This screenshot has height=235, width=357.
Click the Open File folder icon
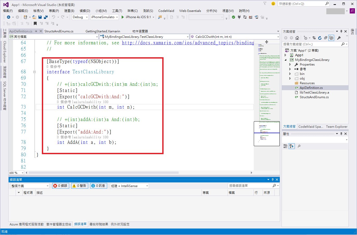34,17
